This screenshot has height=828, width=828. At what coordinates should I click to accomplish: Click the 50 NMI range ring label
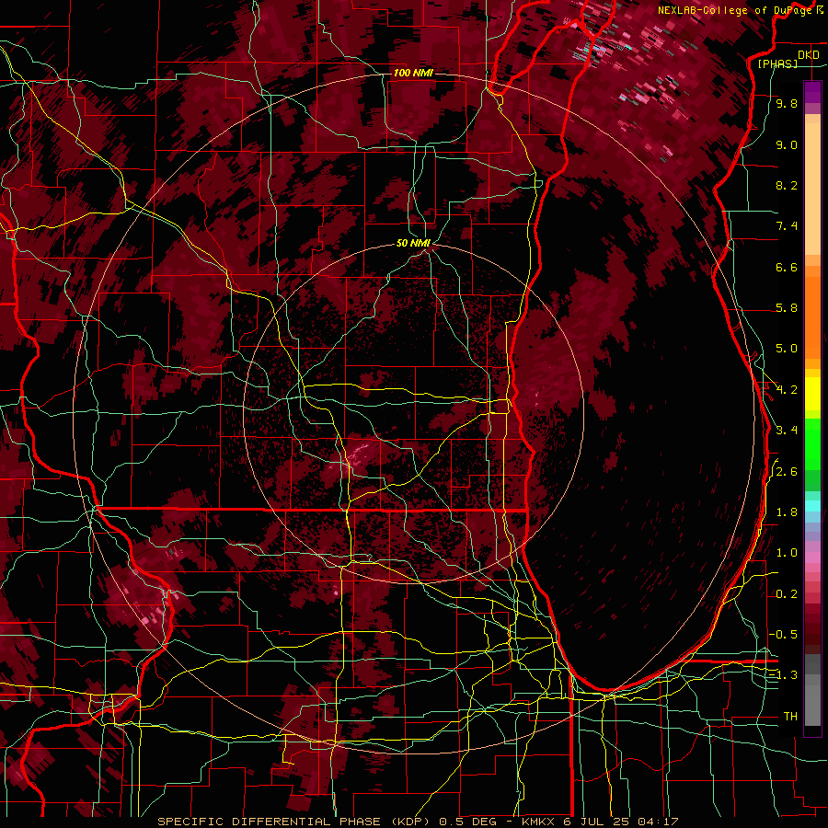(x=413, y=243)
